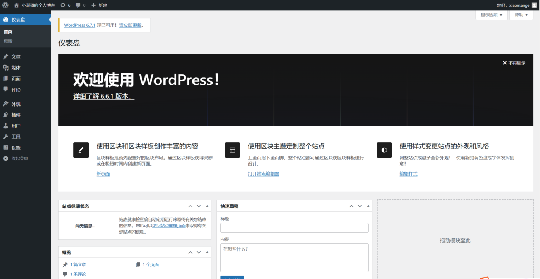Move 概览 widget up

coord(190,252)
